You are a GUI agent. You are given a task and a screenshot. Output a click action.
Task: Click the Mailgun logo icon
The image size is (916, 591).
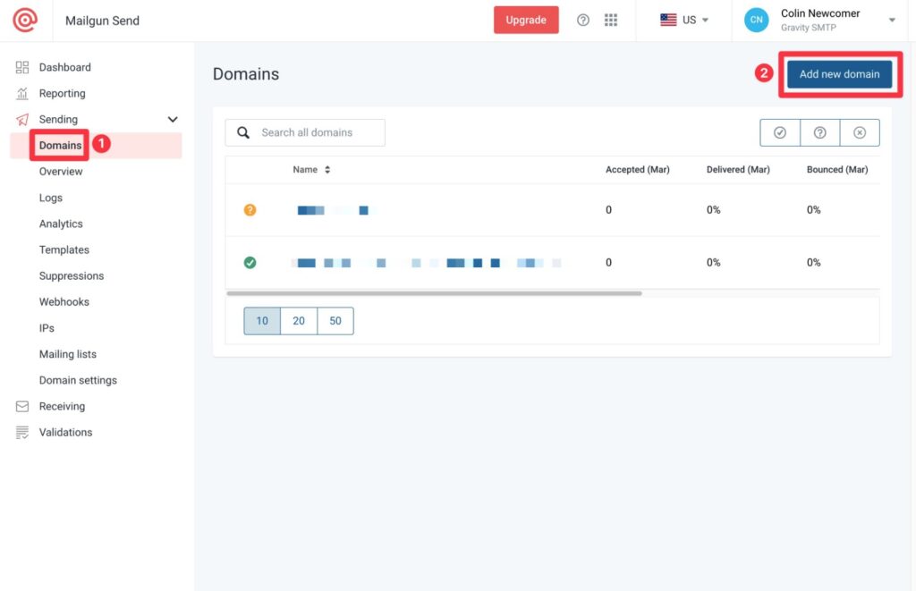pyautogui.click(x=25, y=20)
